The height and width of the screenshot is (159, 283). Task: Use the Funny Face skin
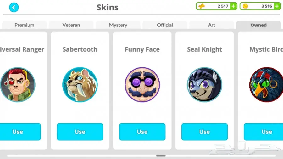pyautogui.click(x=142, y=132)
